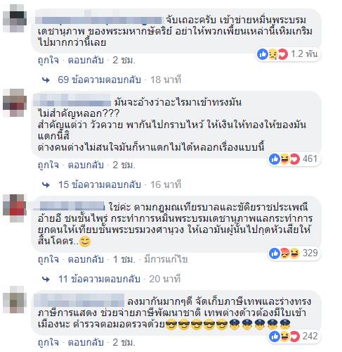Like the third comment with ถูกใจ
The width and height of the screenshot is (342, 352).
[x=48, y=259]
